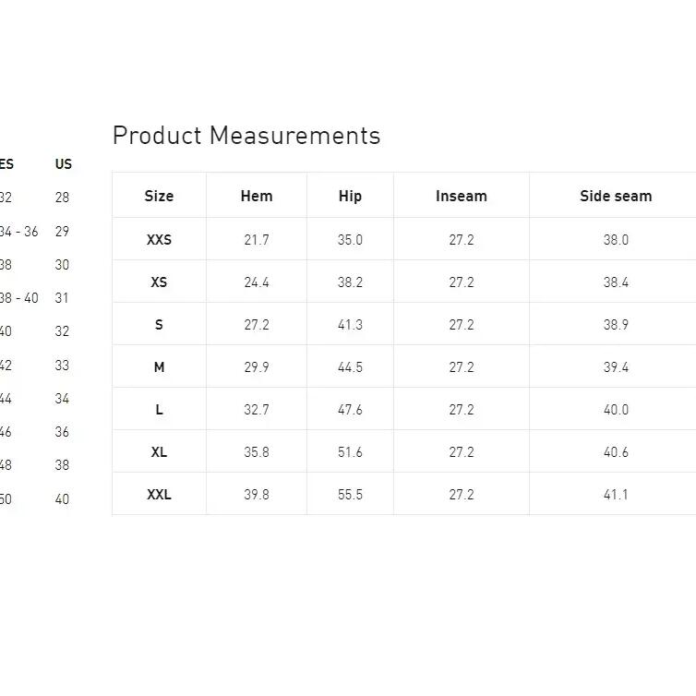Select side seam value 38.9 for S
This screenshot has height=696, width=696.
click(616, 325)
